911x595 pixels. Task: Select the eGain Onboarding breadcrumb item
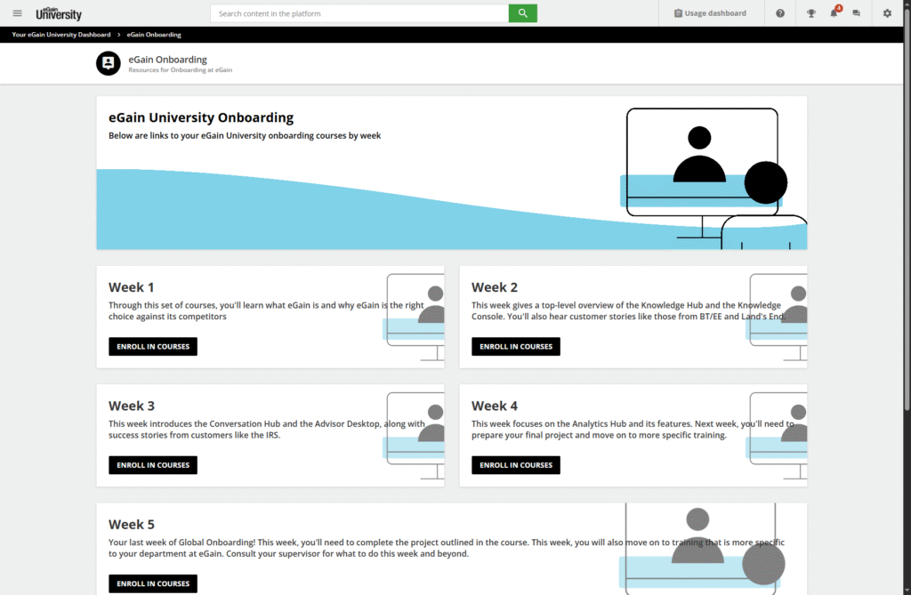154,35
